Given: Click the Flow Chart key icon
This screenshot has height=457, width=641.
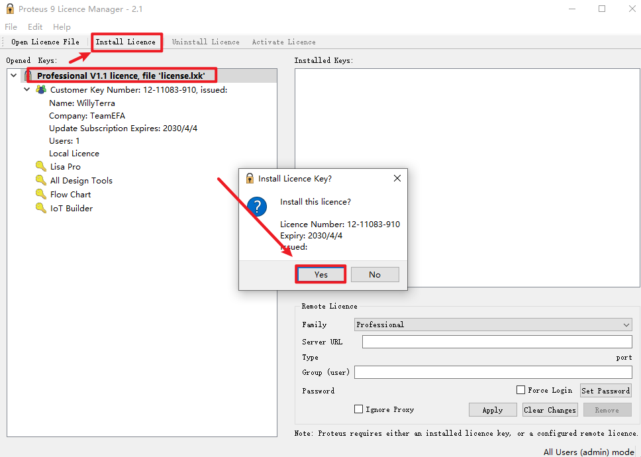Looking at the screenshot, I should (40, 194).
